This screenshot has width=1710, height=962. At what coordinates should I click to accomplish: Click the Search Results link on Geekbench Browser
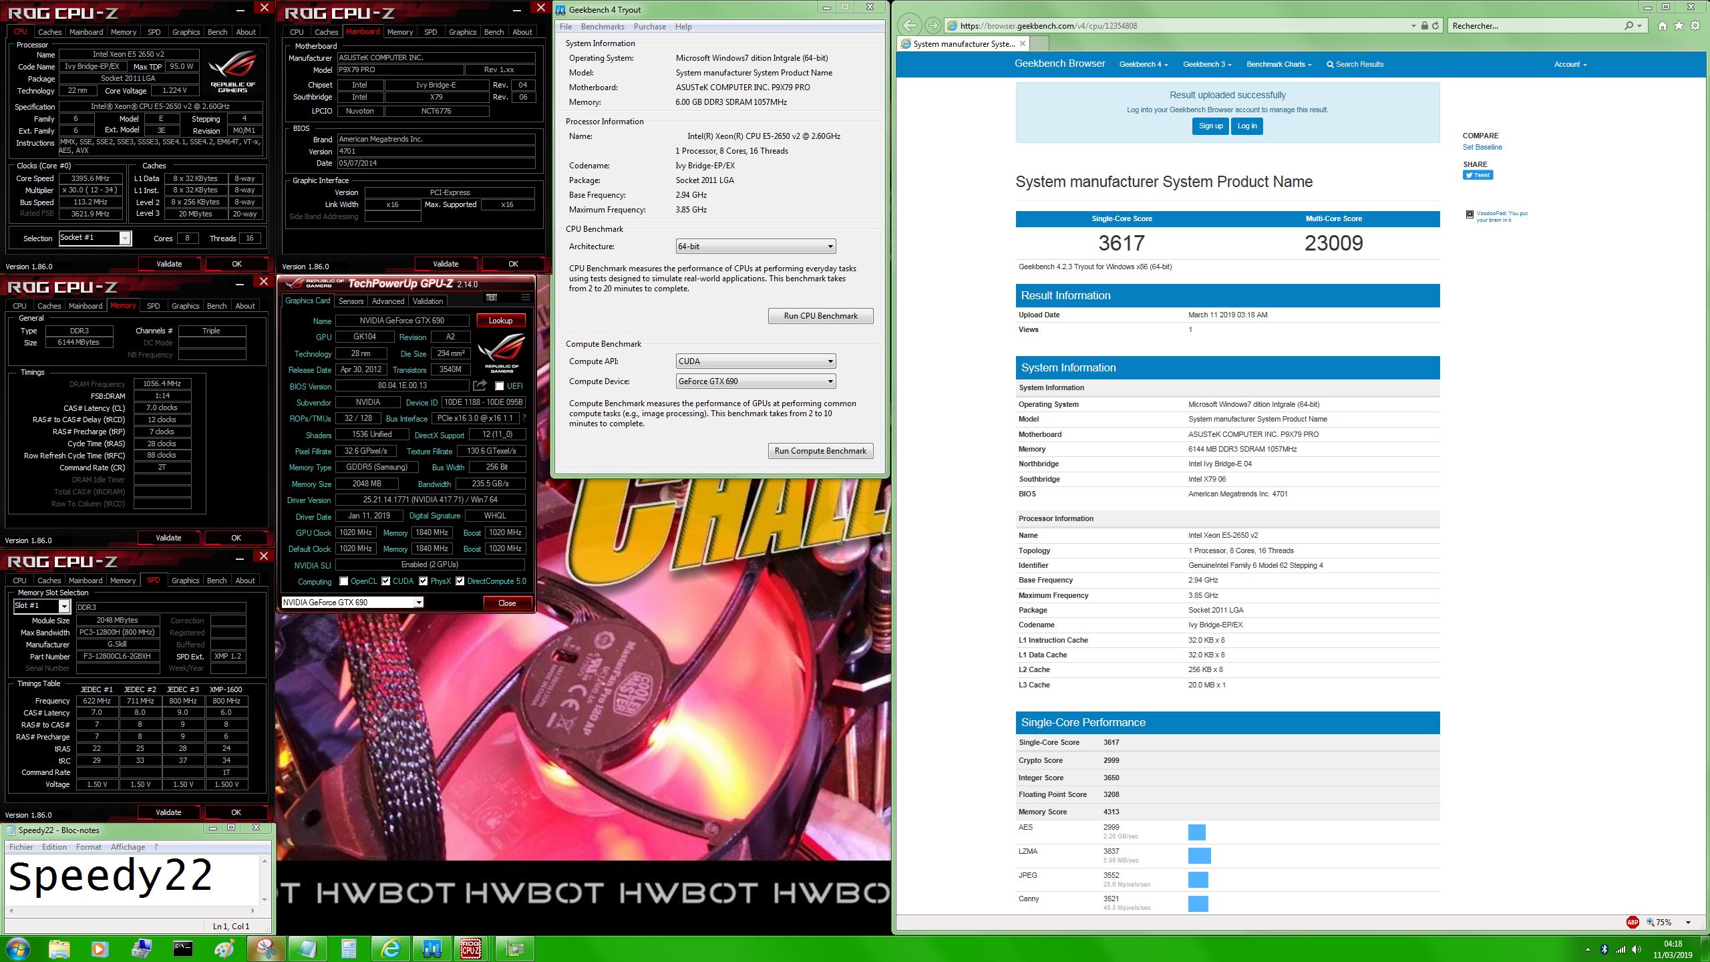point(1355,64)
